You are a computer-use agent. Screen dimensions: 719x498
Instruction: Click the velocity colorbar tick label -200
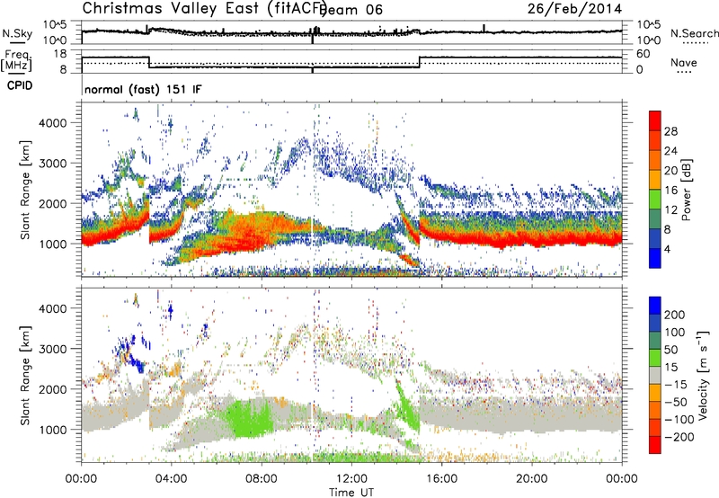[x=679, y=437]
